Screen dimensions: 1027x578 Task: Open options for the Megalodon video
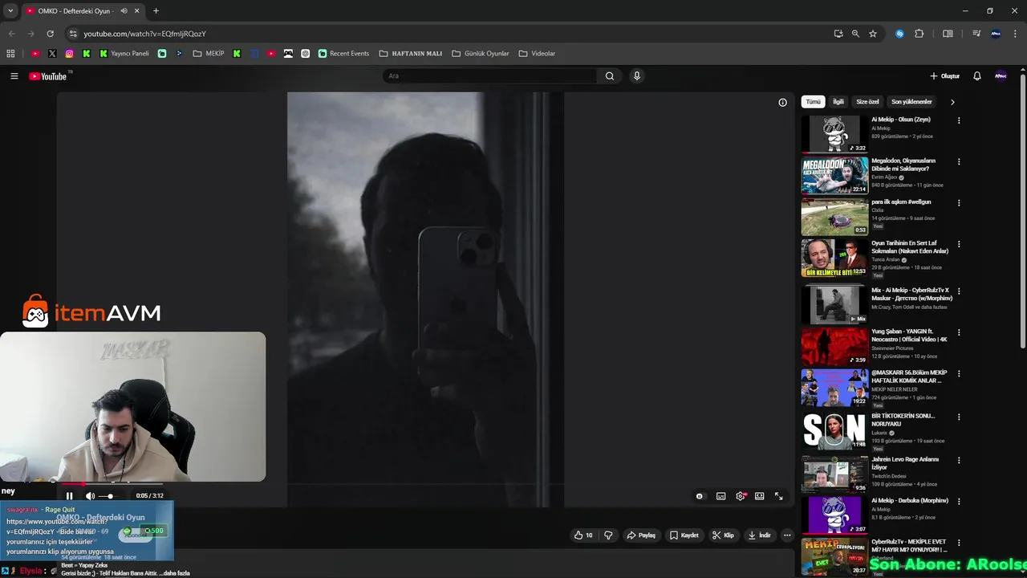(959, 161)
